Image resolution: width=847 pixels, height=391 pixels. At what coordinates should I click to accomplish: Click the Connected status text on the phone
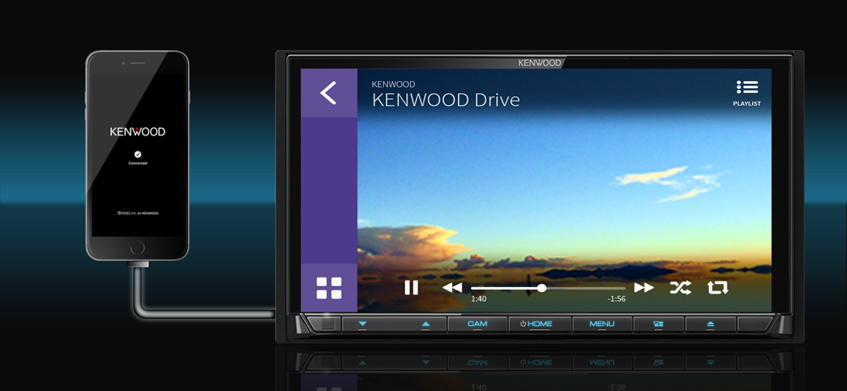pyautogui.click(x=138, y=163)
